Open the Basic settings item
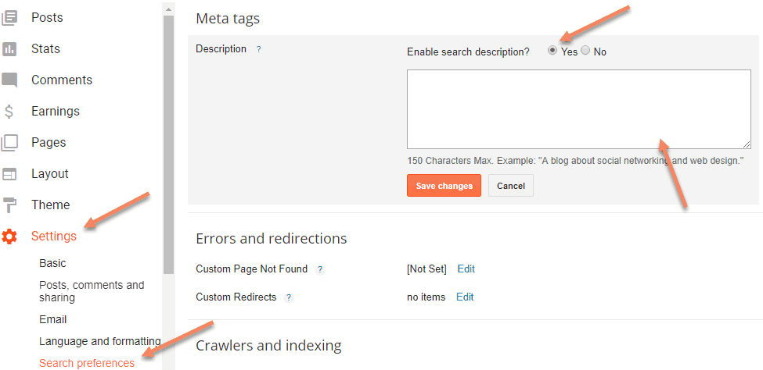 click(52, 263)
